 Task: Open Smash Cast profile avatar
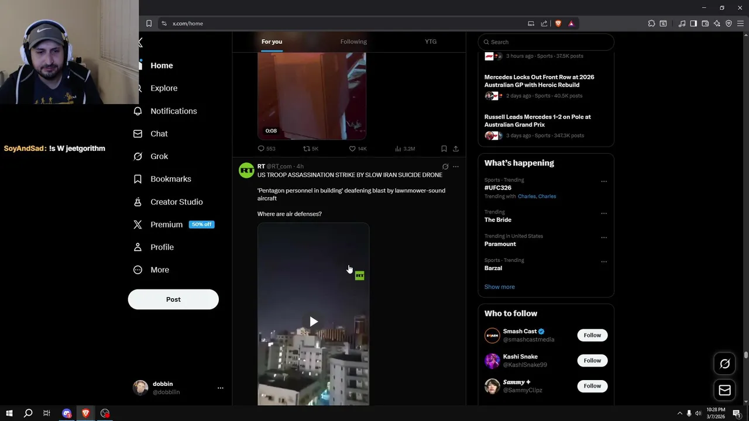[492, 336]
